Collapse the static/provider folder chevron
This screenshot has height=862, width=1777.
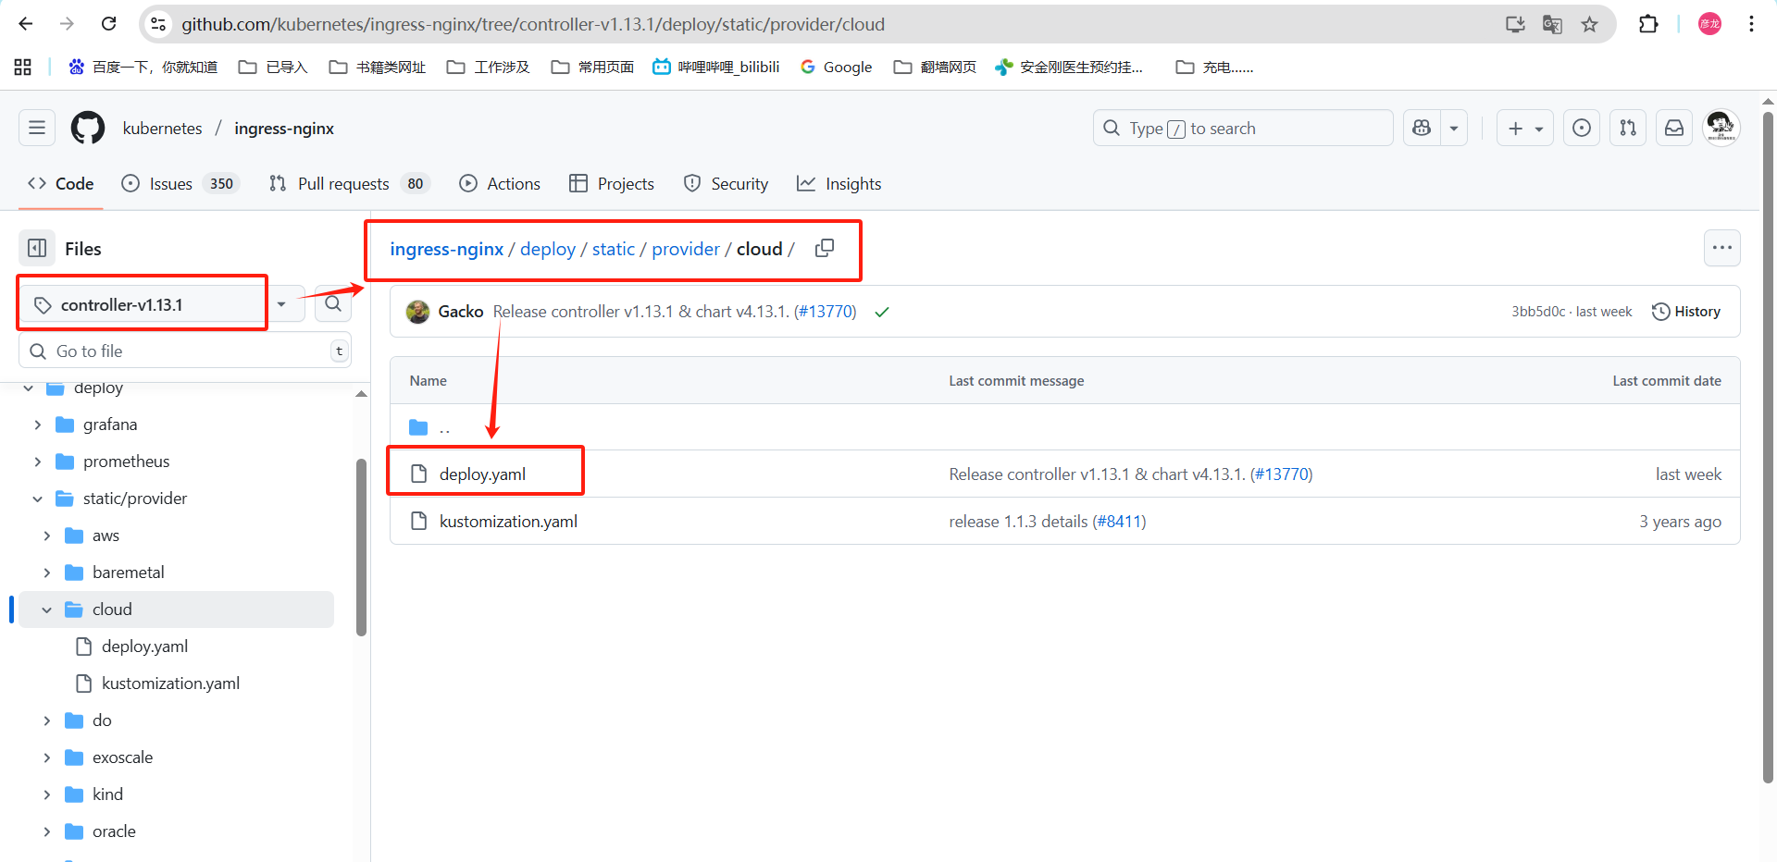coord(38,499)
